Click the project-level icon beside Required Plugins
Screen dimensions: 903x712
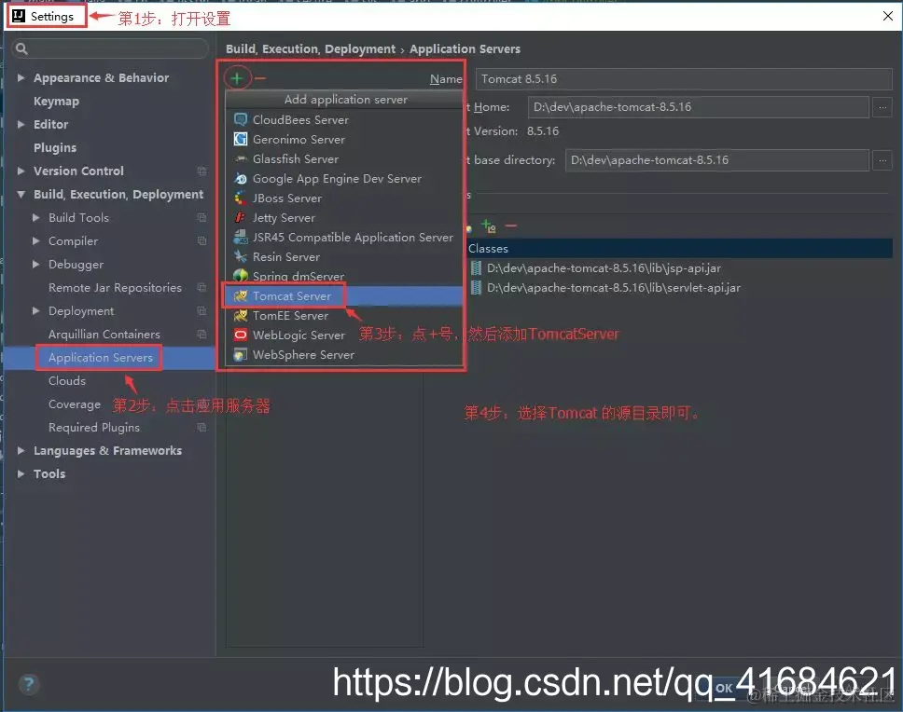(201, 428)
